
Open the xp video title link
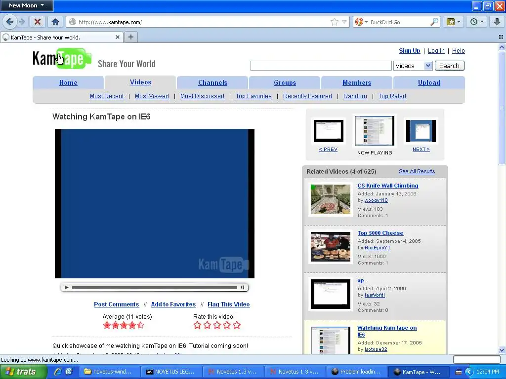pos(361,280)
